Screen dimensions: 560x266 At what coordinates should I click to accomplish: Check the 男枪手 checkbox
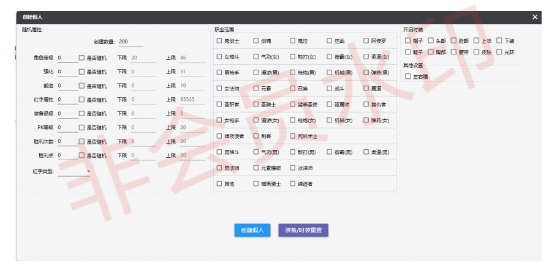coord(219,72)
